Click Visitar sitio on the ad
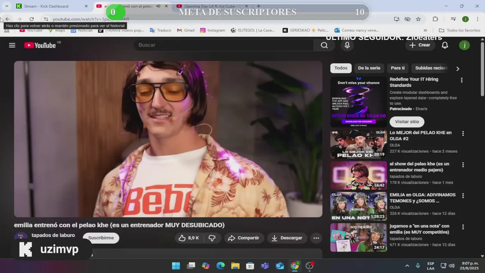 click(x=407, y=122)
